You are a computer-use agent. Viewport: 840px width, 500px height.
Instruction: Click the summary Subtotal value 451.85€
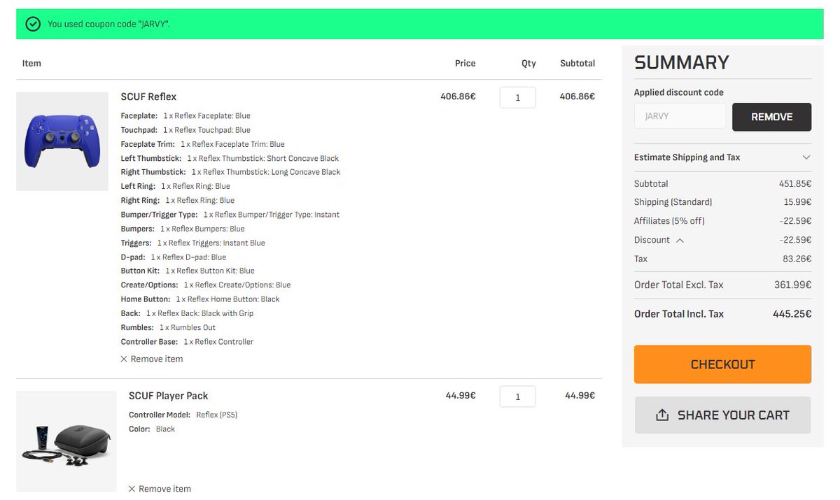tap(794, 184)
